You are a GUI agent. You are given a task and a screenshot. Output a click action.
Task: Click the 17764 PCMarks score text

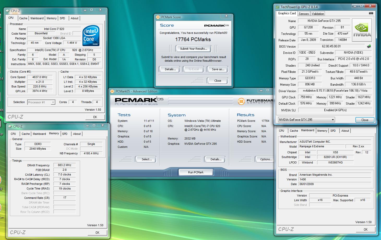193,39
